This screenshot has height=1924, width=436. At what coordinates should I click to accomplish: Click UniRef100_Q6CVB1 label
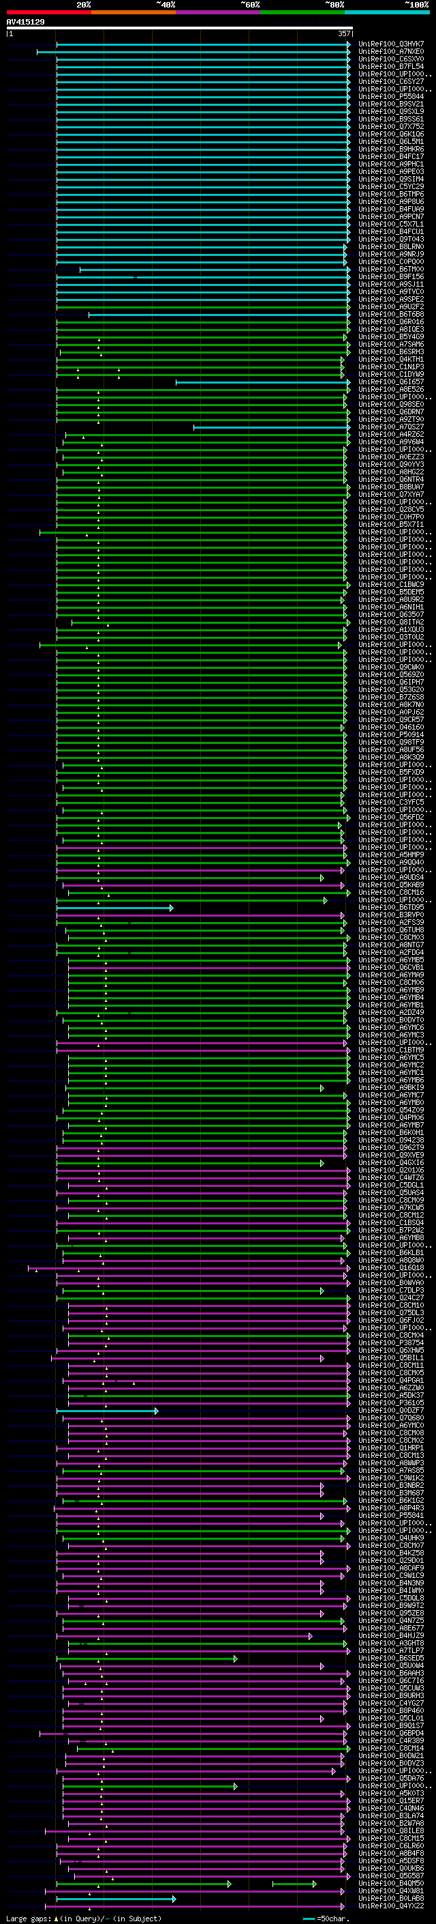click(391, 967)
